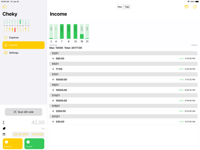Click the 3200.00 amount
Screen dimensions: 200x150
[61, 111]
